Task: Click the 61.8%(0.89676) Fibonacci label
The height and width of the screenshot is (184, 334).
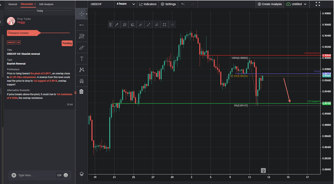Action: click(239, 76)
